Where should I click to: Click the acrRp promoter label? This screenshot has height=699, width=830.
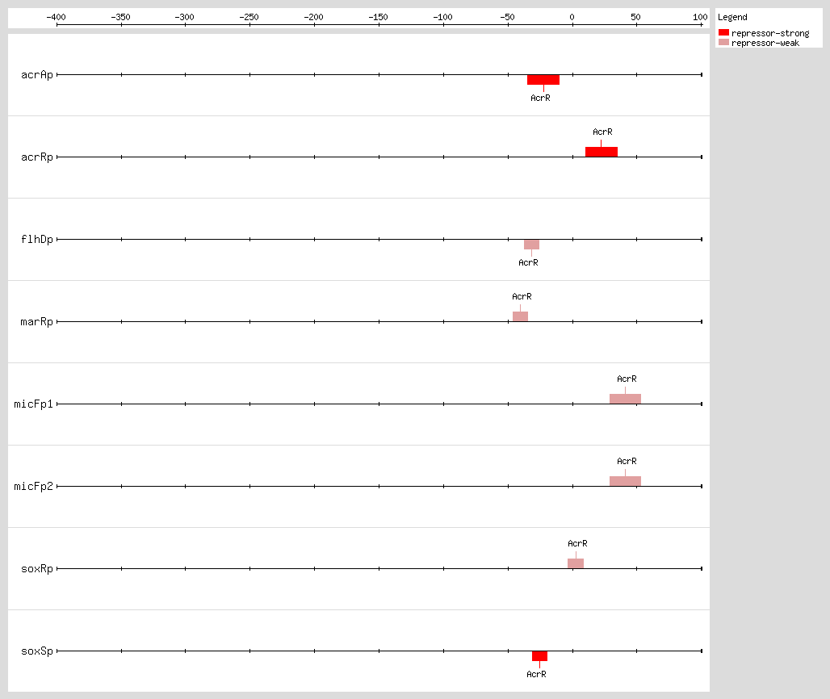point(37,157)
